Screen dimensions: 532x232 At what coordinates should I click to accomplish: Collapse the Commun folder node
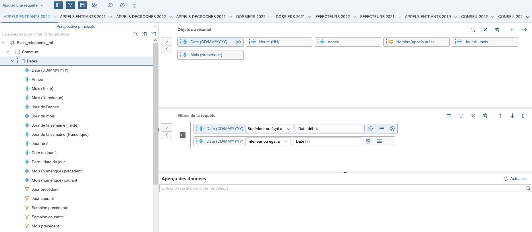8,52
